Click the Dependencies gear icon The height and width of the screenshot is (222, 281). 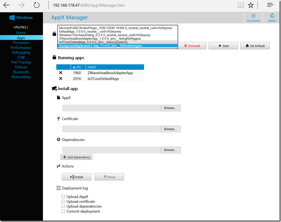pyautogui.click(x=58, y=139)
